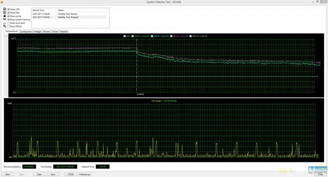Click the CPU Usage graph label
Screen dimensions: 328x177
point(156,101)
